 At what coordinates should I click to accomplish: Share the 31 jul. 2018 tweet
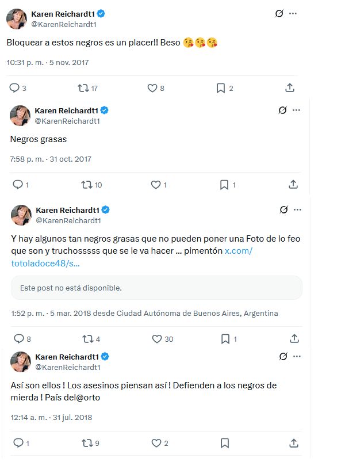click(293, 443)
